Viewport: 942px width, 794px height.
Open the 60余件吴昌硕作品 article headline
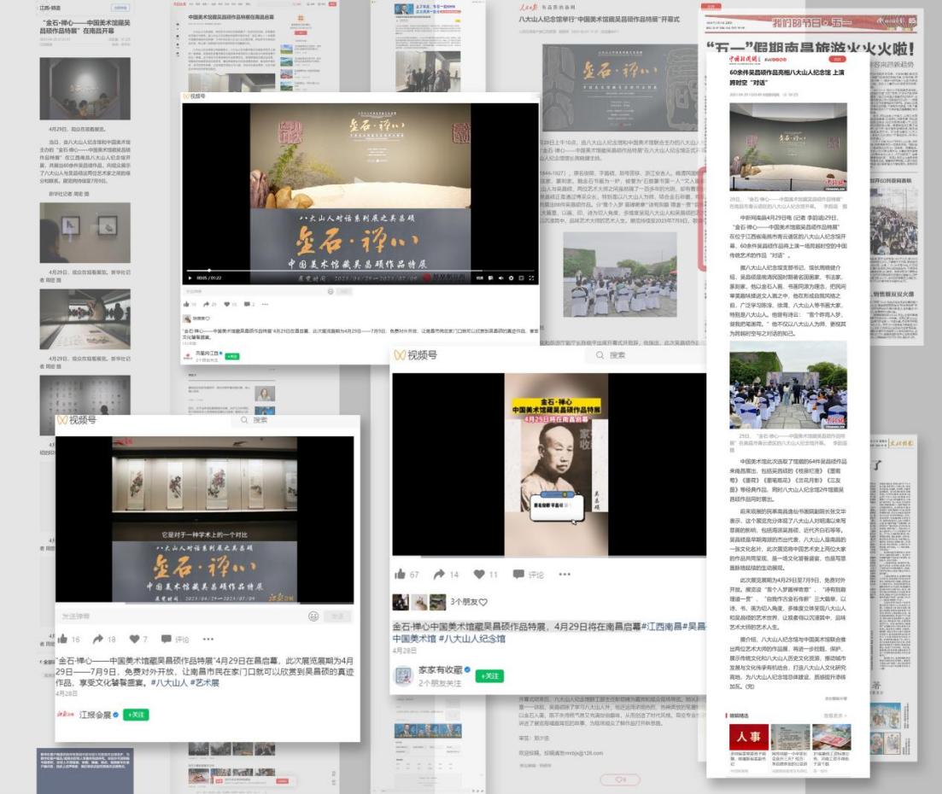(x=787, y=77)
